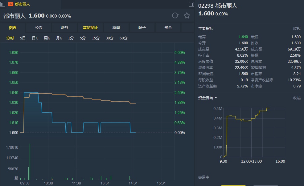Click the 交易中 status text
Screen dimensions: 304x186
pos(203,177)
